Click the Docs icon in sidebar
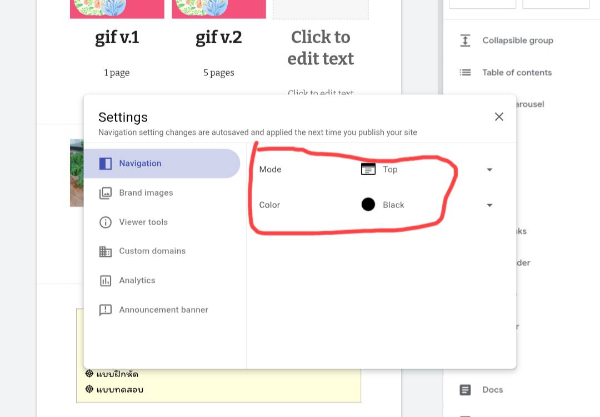 point(465,390)
